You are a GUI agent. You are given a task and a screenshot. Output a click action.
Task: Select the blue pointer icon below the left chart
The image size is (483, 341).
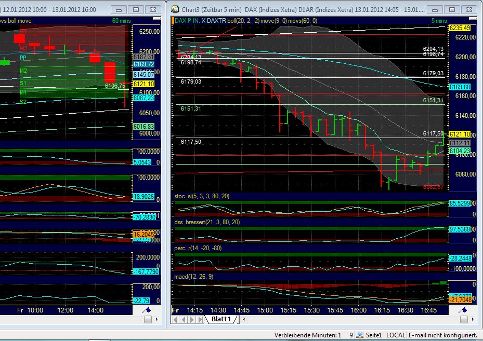[147, 309]
